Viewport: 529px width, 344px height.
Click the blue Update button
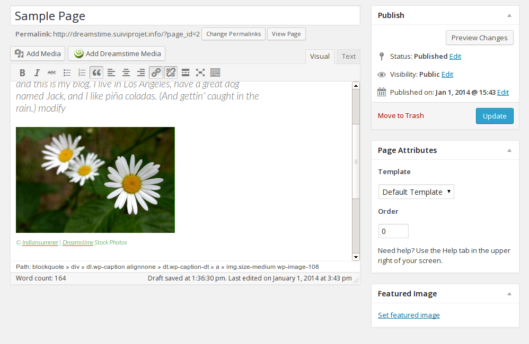(x=494, y=116)
